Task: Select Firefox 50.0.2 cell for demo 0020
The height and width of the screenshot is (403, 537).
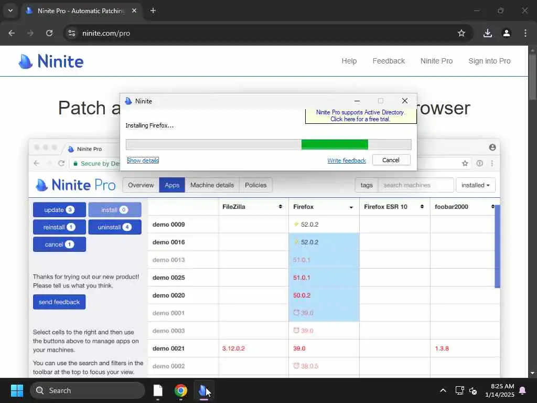Action: click(x=324, y=295)
